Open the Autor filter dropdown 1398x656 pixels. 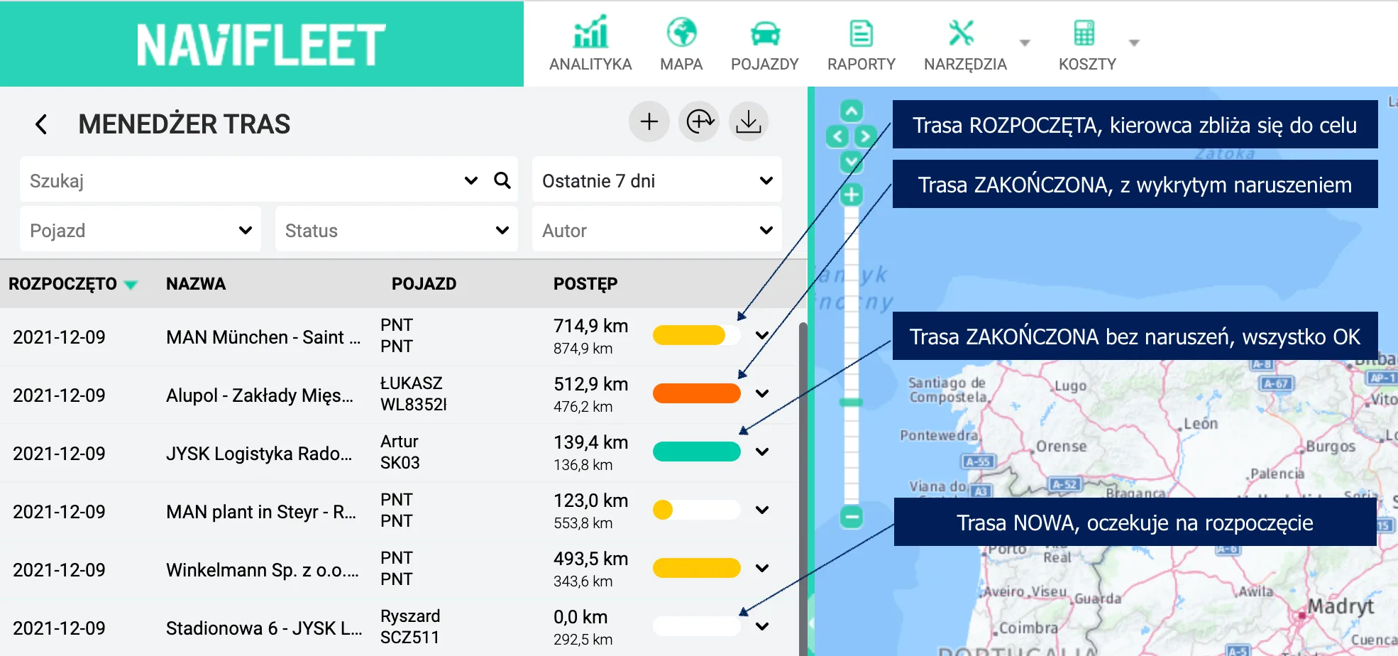pos(657,229)
